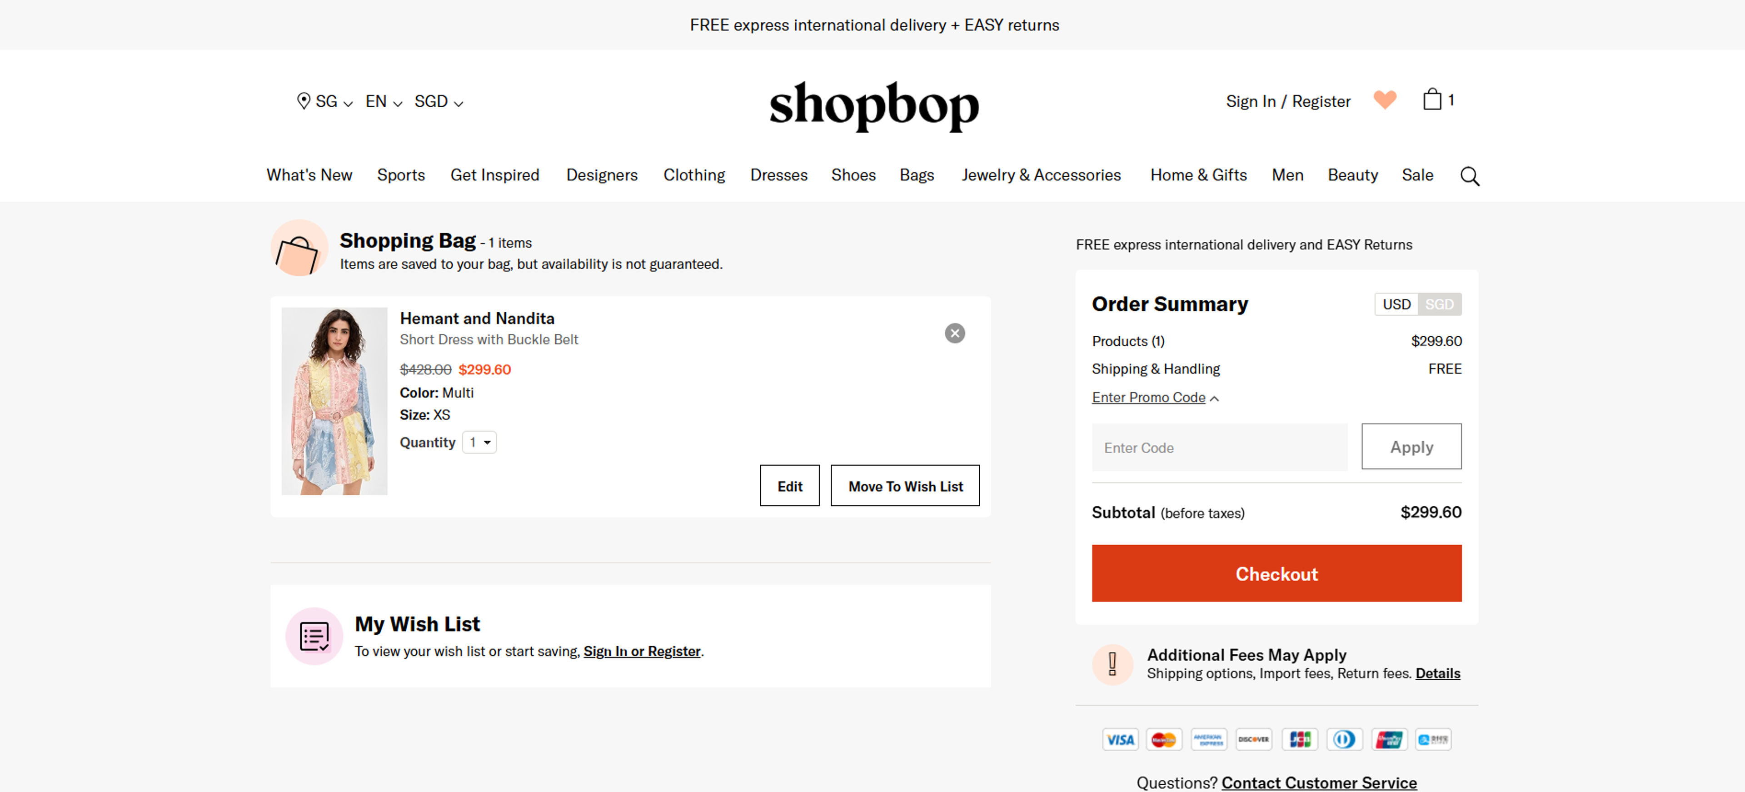Open the wish list heart icon
Viewport: 1745px width, 792px height.
point(1385,100)
